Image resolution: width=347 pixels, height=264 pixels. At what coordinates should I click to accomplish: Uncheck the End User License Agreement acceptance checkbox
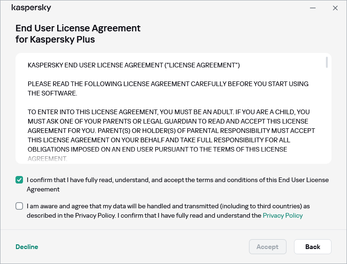click(x=19, y=180)
